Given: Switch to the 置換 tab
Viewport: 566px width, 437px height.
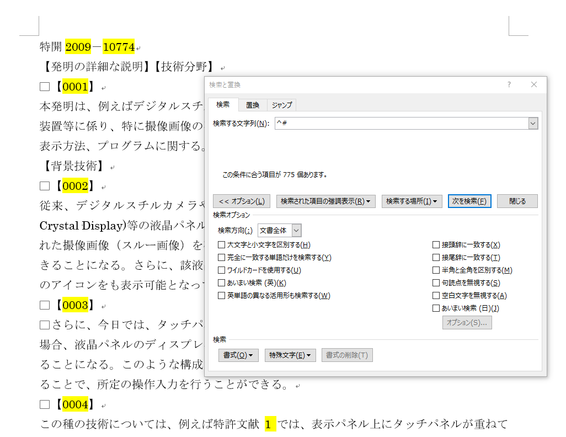Looking at the screenshot, I should (252, 105).
